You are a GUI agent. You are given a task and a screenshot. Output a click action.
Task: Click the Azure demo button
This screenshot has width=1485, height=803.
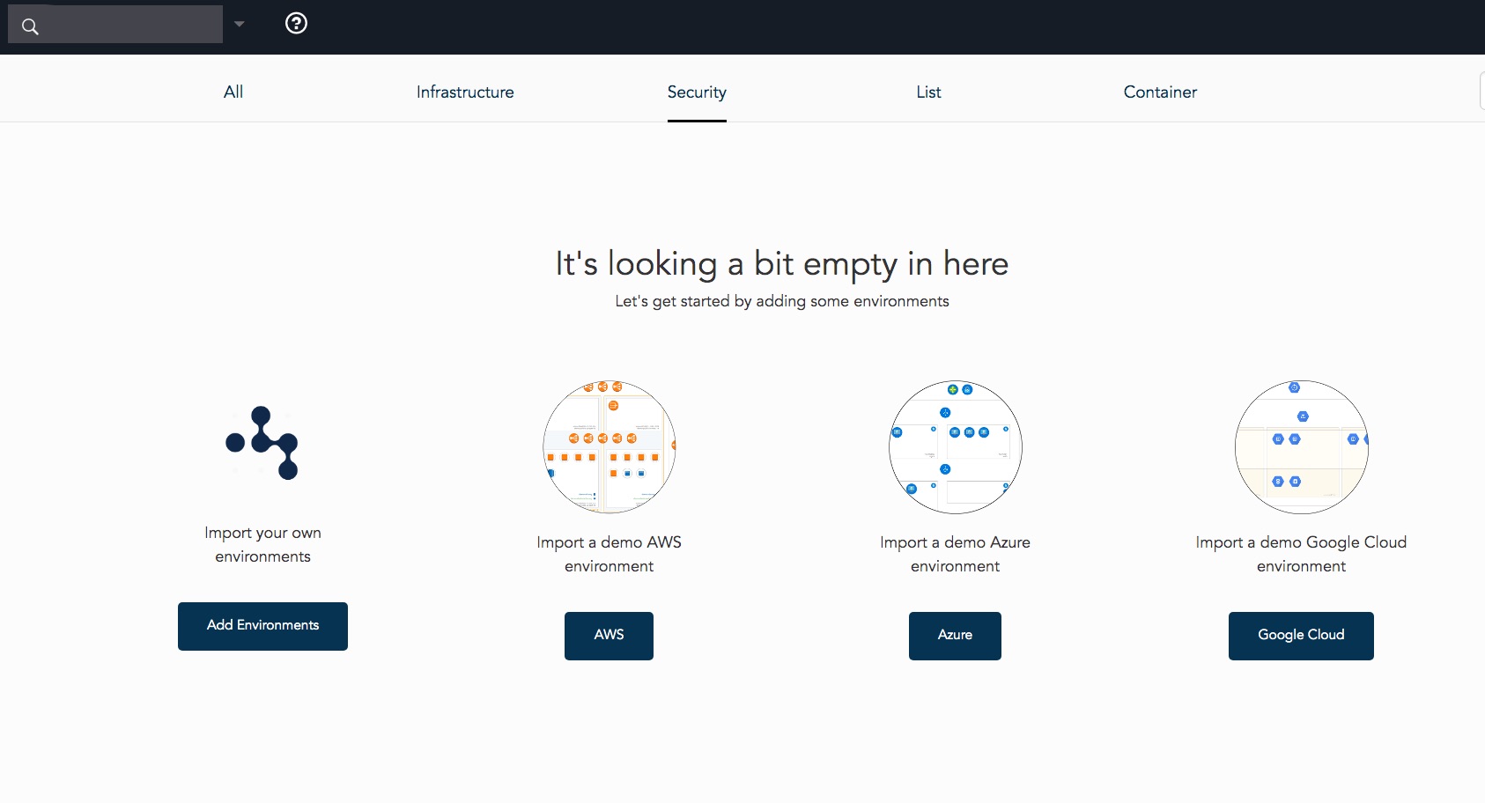(x=955, y=636)
